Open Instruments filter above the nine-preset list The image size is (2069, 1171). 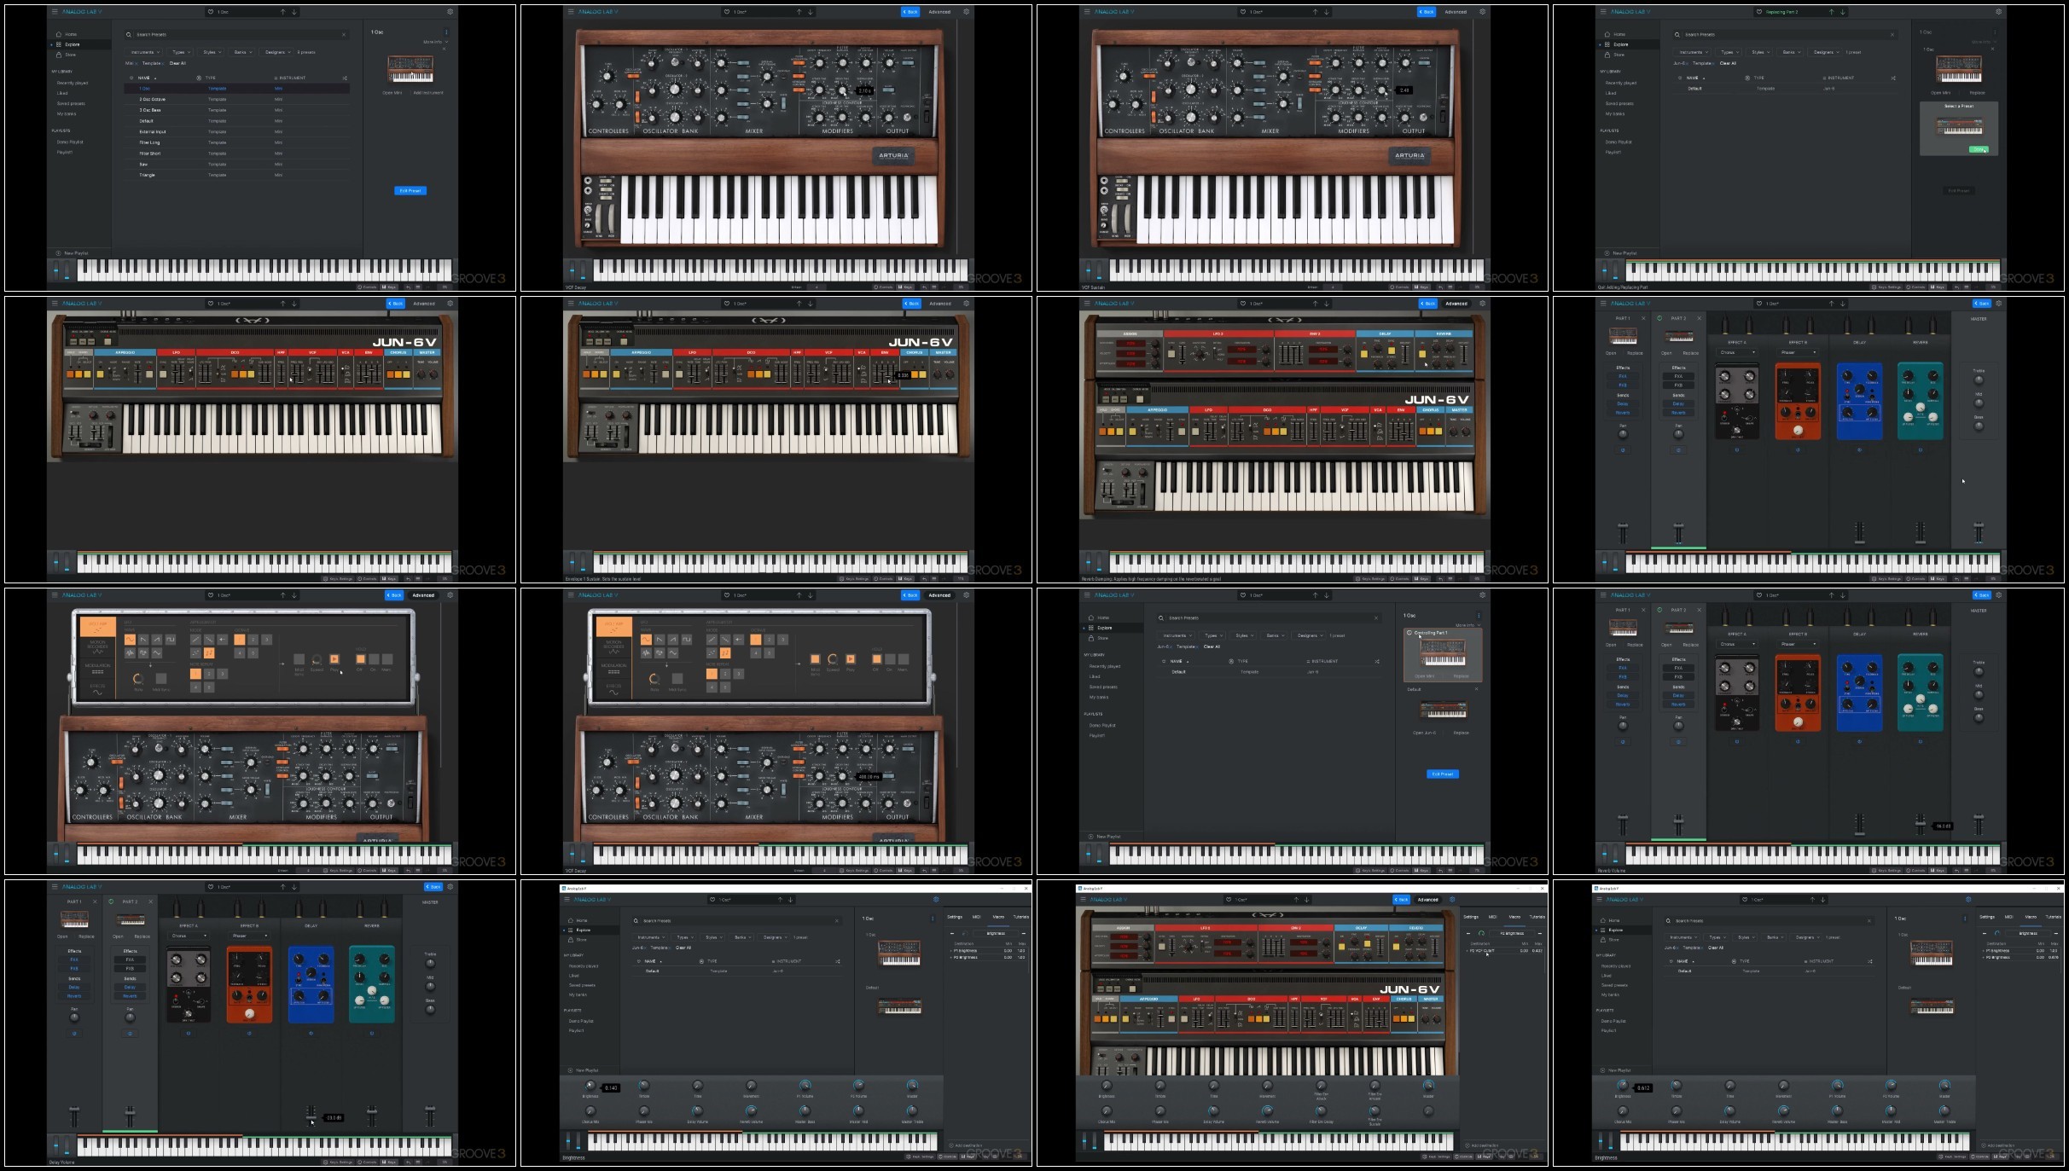coord(144,52)
